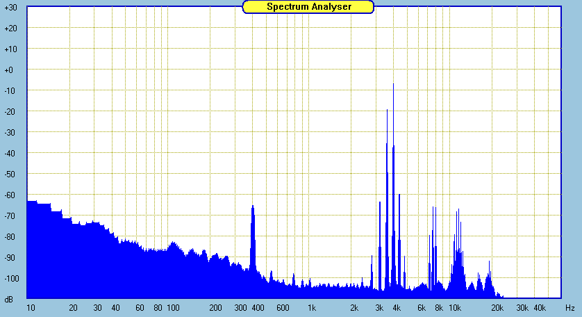Click the -60 dB axis label
The width and height of the screenshot is (582, 317).
[x=10, y=195]
